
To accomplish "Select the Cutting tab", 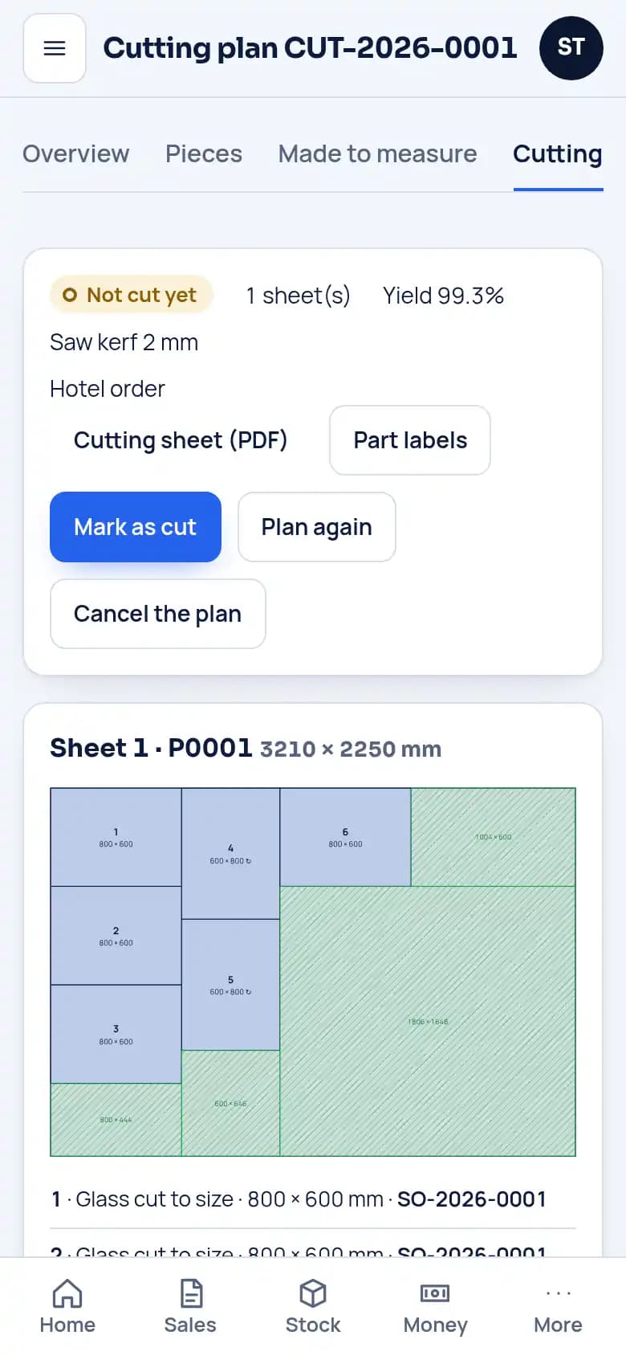I will click(x=558, y=153).
